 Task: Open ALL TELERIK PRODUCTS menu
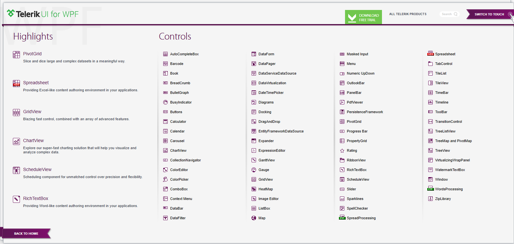[x=408, y=14]
